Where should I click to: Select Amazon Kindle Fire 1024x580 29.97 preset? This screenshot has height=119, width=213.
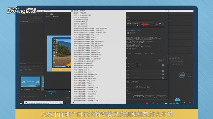click(98, 33)
